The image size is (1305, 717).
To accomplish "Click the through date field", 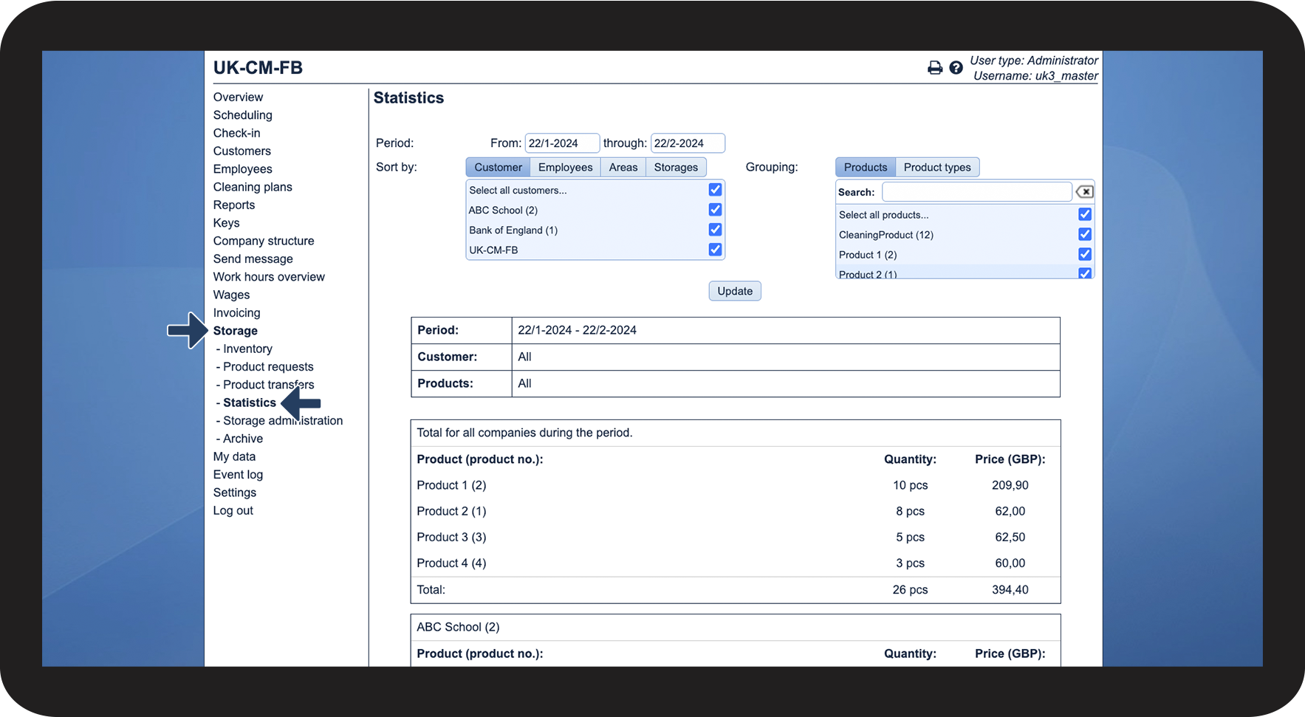I will click(687, 143).
